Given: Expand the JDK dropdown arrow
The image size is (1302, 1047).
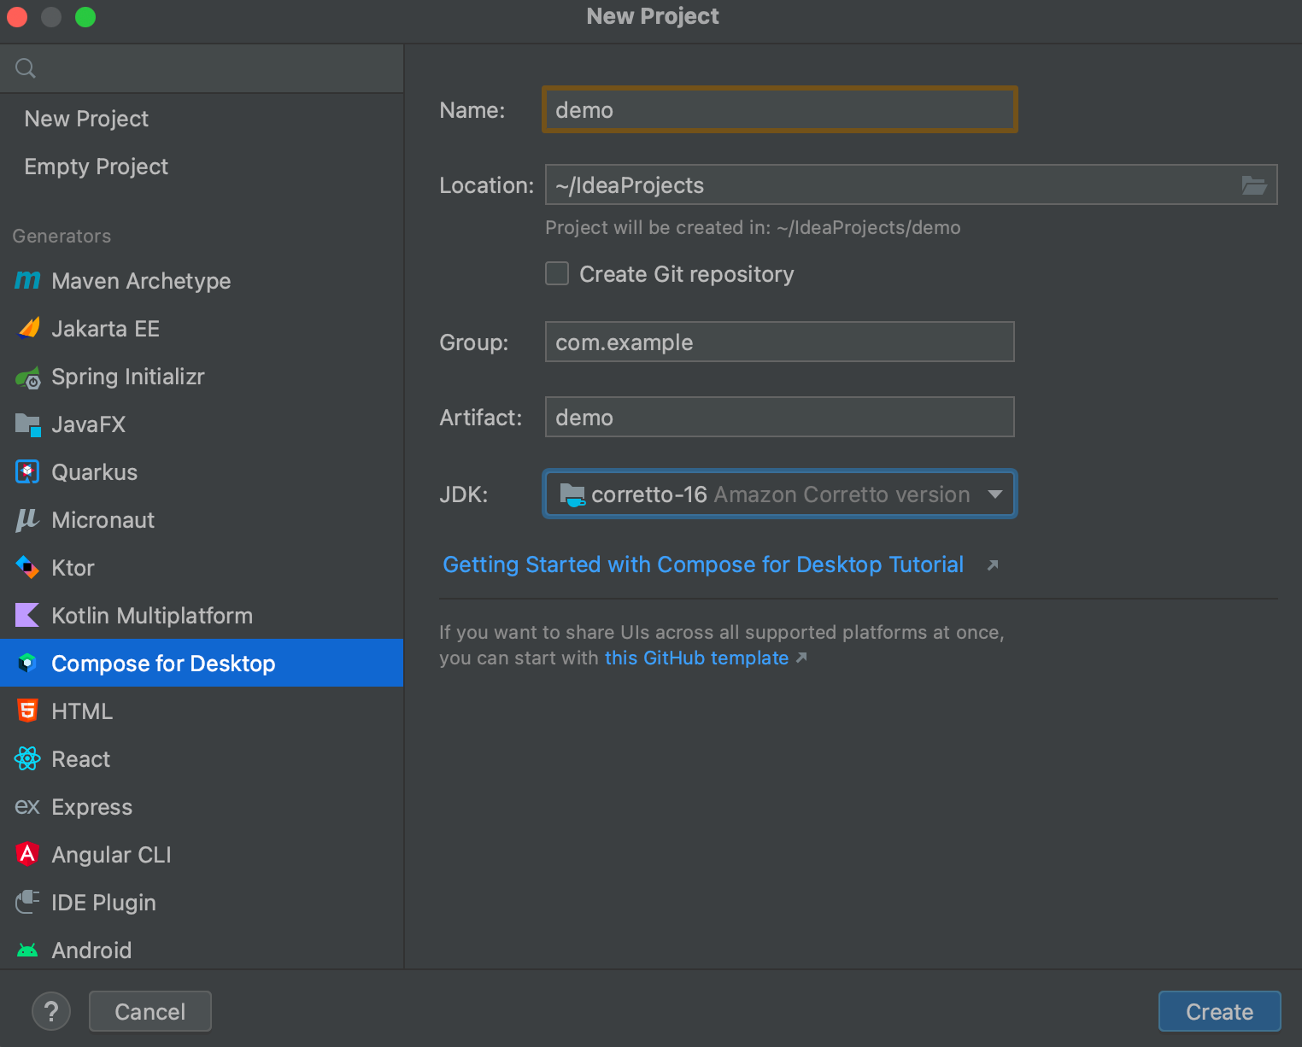Looking at the screenshot, I should click(x=994, y=494).
